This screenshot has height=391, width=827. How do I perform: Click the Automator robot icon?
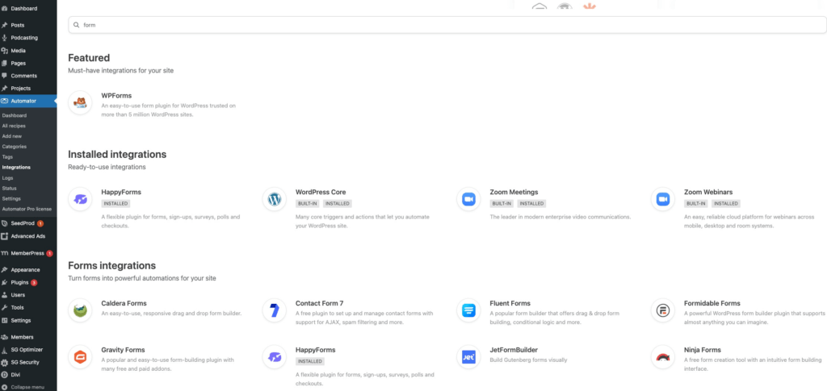point(5,101)
